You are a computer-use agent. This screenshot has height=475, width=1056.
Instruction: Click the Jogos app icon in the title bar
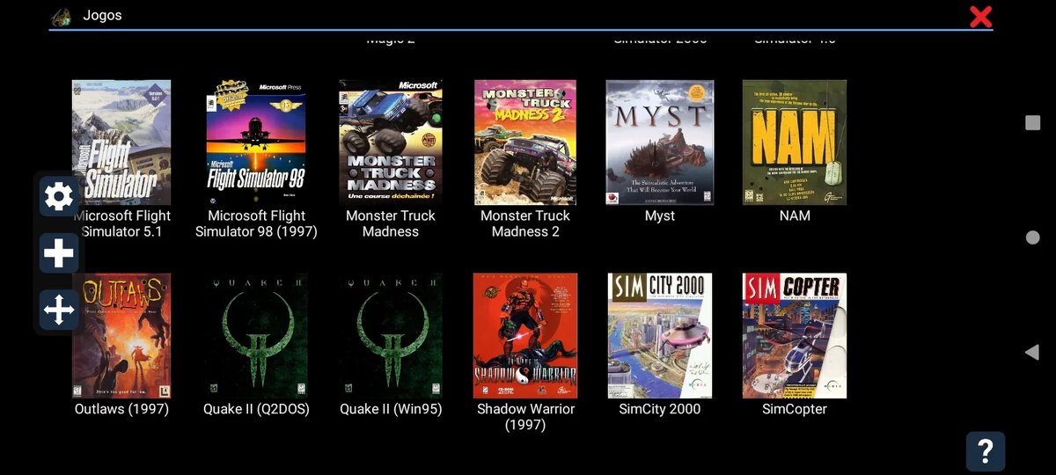tap(61, 16)
